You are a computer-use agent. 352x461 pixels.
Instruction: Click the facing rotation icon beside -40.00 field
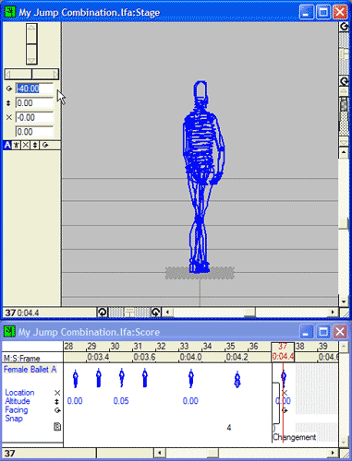9,89
